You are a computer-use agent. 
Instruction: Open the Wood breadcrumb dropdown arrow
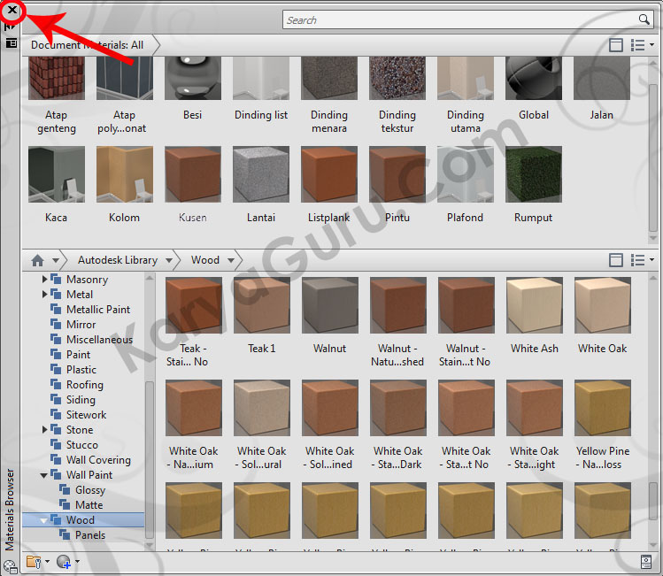point(232,260)
